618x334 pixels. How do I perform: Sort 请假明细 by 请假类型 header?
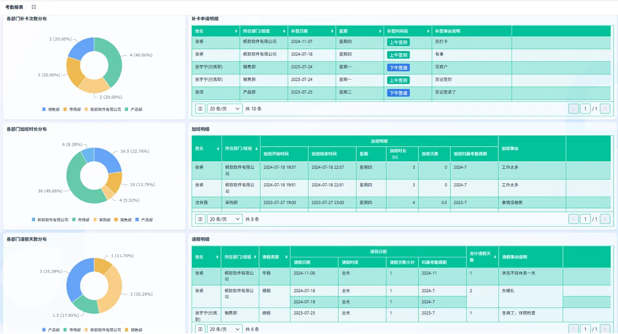(x=275, y=257)
